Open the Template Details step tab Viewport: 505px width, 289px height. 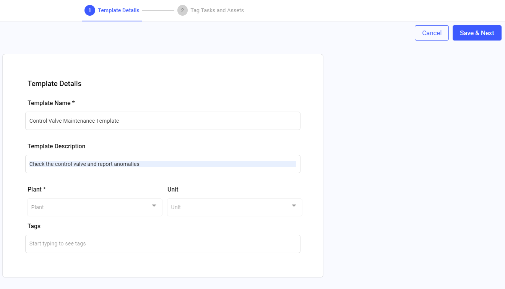[118, 10]
